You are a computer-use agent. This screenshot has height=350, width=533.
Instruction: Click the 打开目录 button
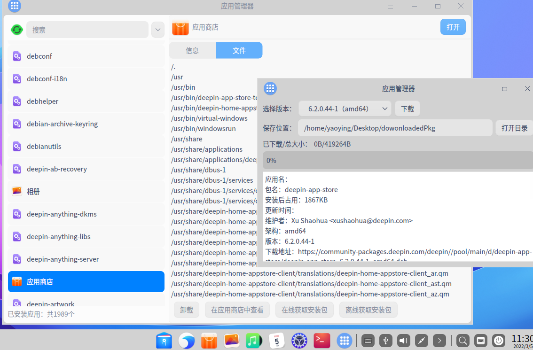514,128
